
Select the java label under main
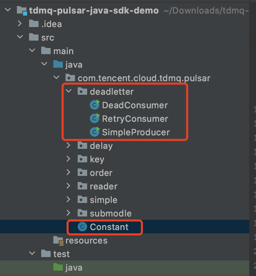(x=74, y=65)
